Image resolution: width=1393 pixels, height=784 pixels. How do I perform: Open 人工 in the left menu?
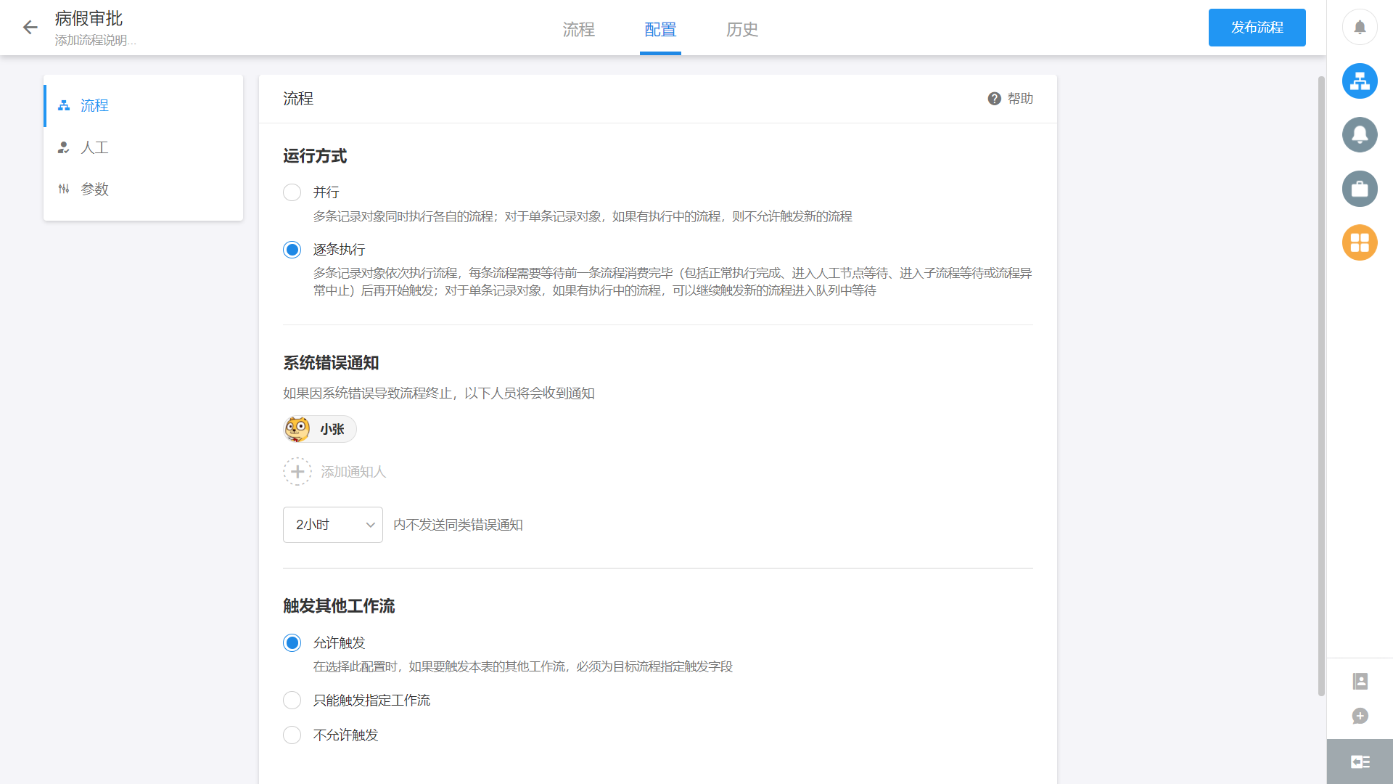pos(94,147)
